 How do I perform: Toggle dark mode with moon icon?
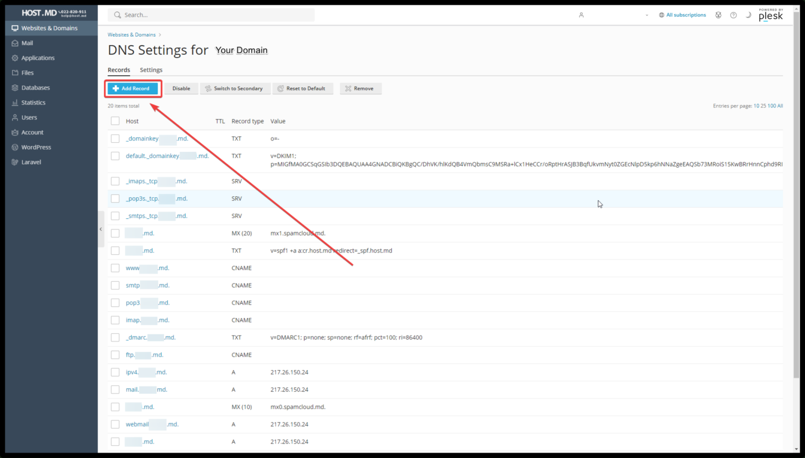748,15
